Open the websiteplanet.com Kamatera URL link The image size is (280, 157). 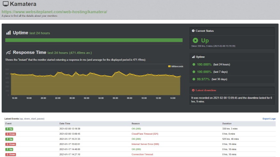54,12
